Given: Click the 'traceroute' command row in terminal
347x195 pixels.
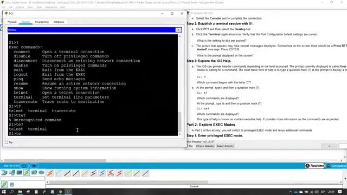Looking at the screenshot, I should [59, 102].
